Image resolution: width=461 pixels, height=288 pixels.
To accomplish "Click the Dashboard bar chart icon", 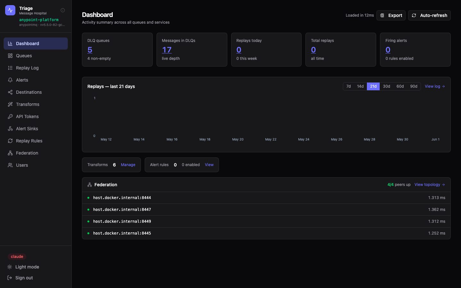I will pyautogui.click(x=10, y=44).
